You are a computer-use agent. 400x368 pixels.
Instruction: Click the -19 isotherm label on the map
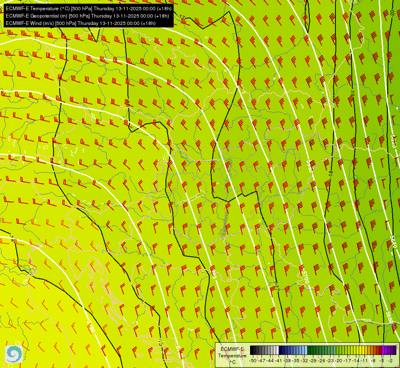352,92
